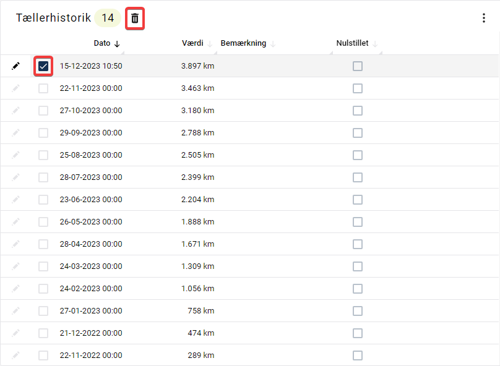Uncheck the selected 15-12-2023 row checkbox
This screenshot has width=500, height=366.
(x=43, y=66)
